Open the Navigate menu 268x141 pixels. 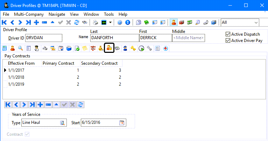[x=57, y=14]
